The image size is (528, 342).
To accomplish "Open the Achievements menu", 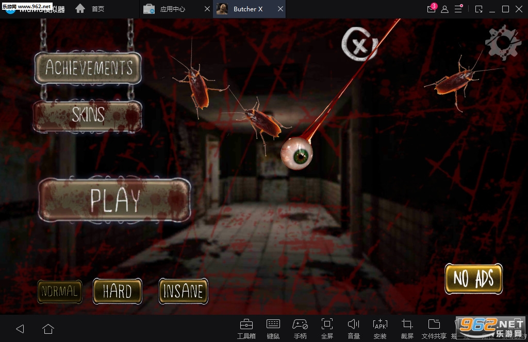I will point(88,68).
